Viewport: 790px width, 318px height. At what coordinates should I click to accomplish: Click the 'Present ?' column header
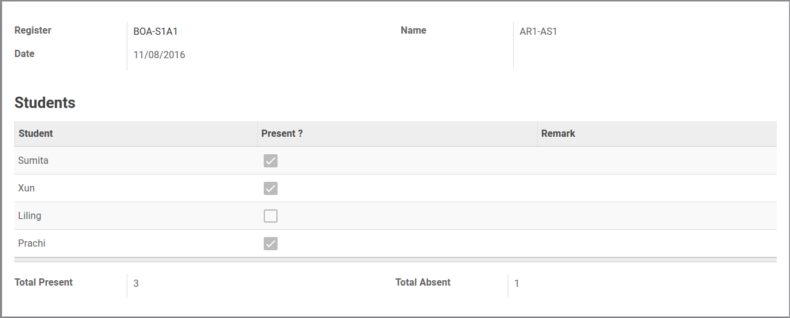pos(282,134)
